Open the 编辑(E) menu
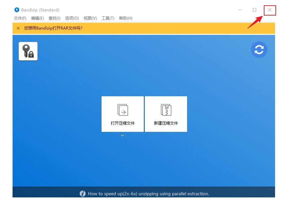283x205 pixels. [37, 18]
